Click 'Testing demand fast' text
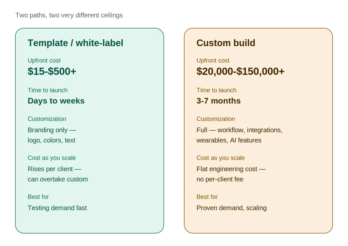Image resolution: width=348 pixels, height=246 pixels. (57, 208)
